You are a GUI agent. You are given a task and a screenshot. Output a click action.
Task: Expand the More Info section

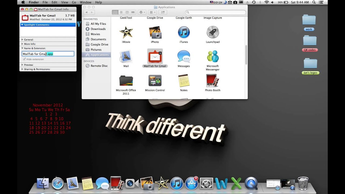tap(22, 44)
